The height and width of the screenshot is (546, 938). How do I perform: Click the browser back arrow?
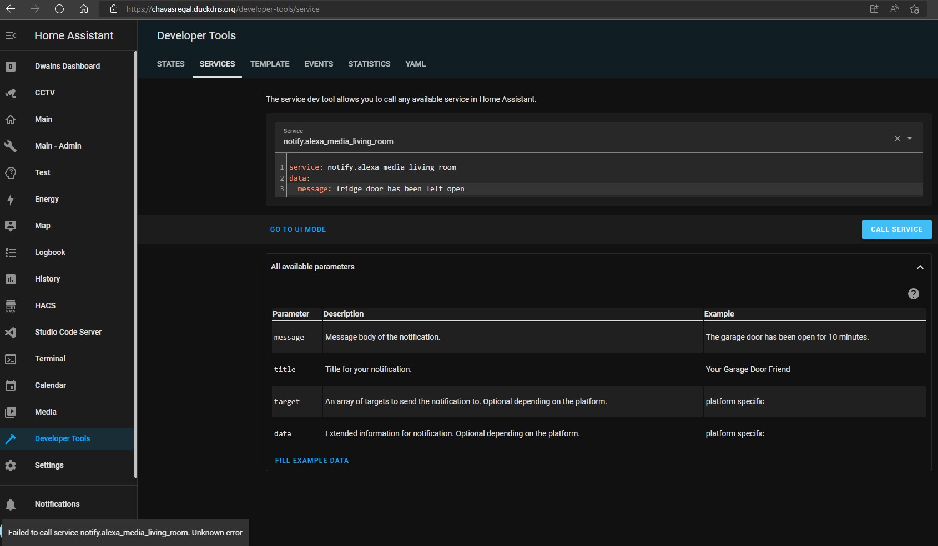click(x=11, y=9)
